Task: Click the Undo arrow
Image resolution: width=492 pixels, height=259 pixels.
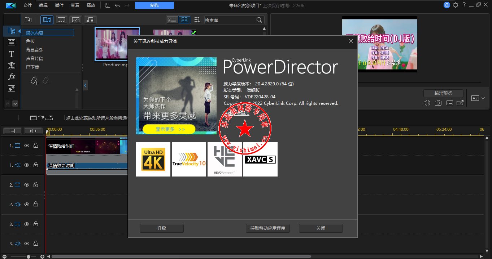Action: pyautogui.click(x=117, y=5)
